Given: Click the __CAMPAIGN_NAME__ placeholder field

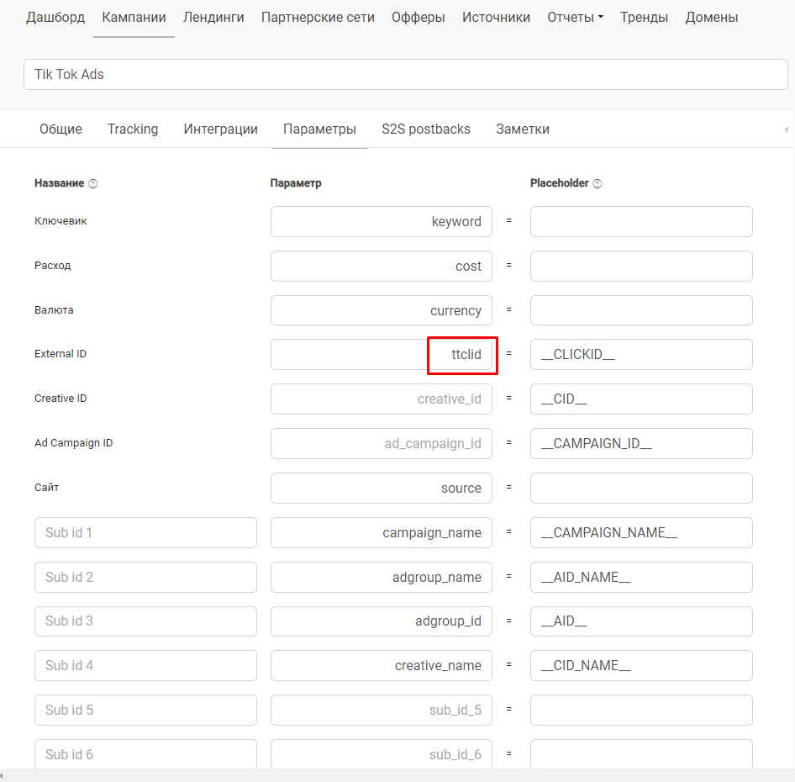Looking at the screenshot, I should point(641,532).
